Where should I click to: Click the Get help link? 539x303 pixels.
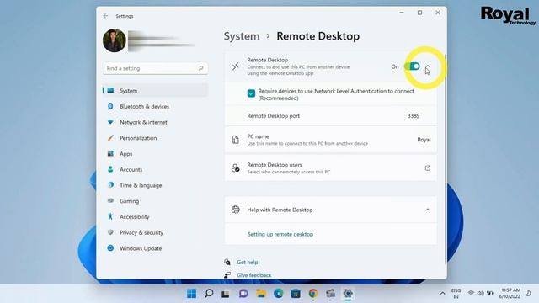[247, 262]
